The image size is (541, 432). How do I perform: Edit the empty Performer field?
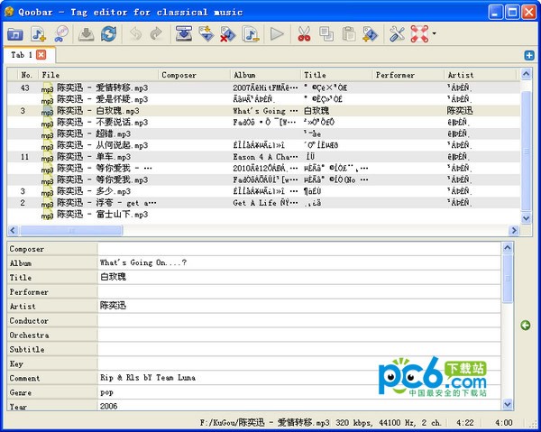click(x=299, y=292)
